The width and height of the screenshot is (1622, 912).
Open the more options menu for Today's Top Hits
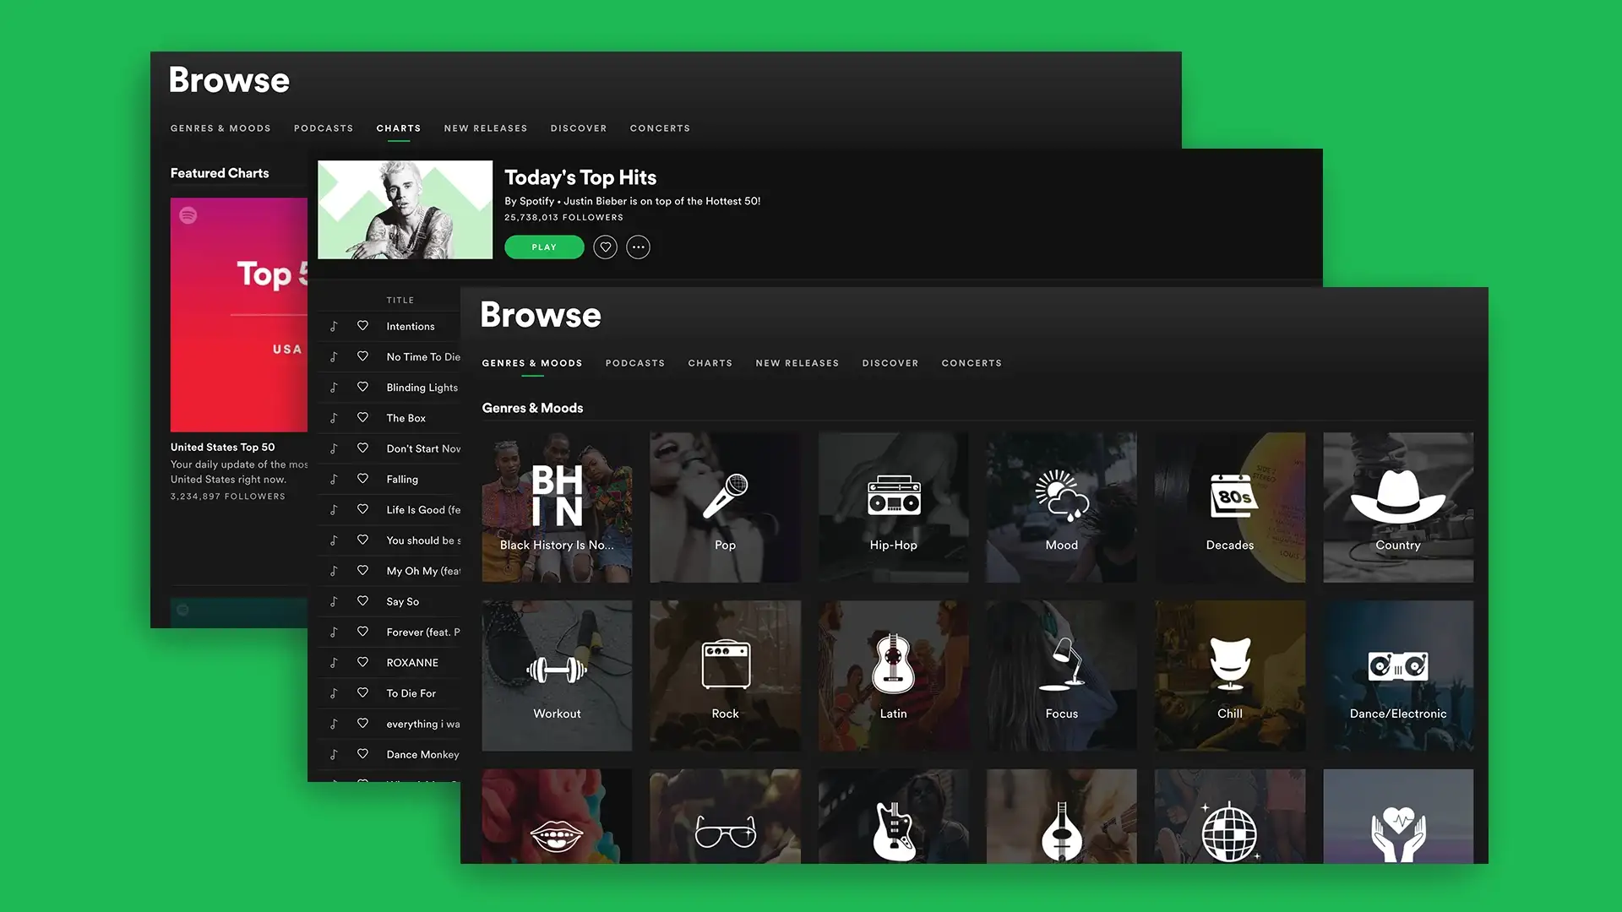tap(637, 246)
